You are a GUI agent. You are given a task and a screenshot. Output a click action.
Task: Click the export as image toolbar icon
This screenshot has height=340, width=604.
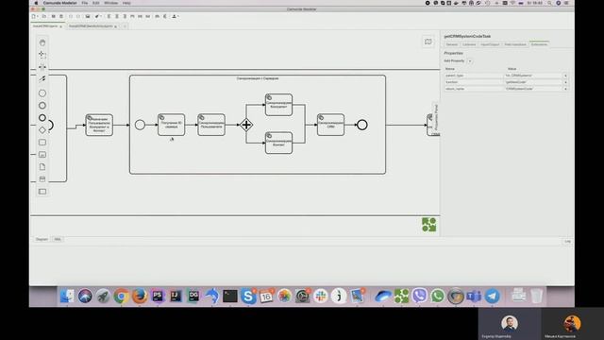[x=88, y=16]
